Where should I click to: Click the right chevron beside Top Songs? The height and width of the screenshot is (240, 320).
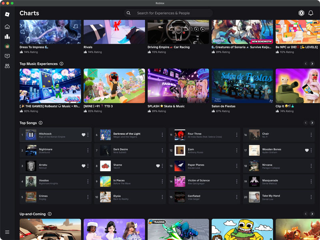pos(312,123)
